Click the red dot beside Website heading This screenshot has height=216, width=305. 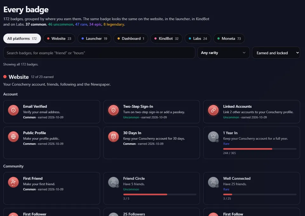point(5,77)
